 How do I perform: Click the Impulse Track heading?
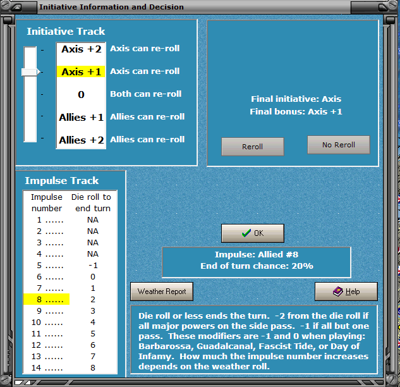tap(61, 180)
